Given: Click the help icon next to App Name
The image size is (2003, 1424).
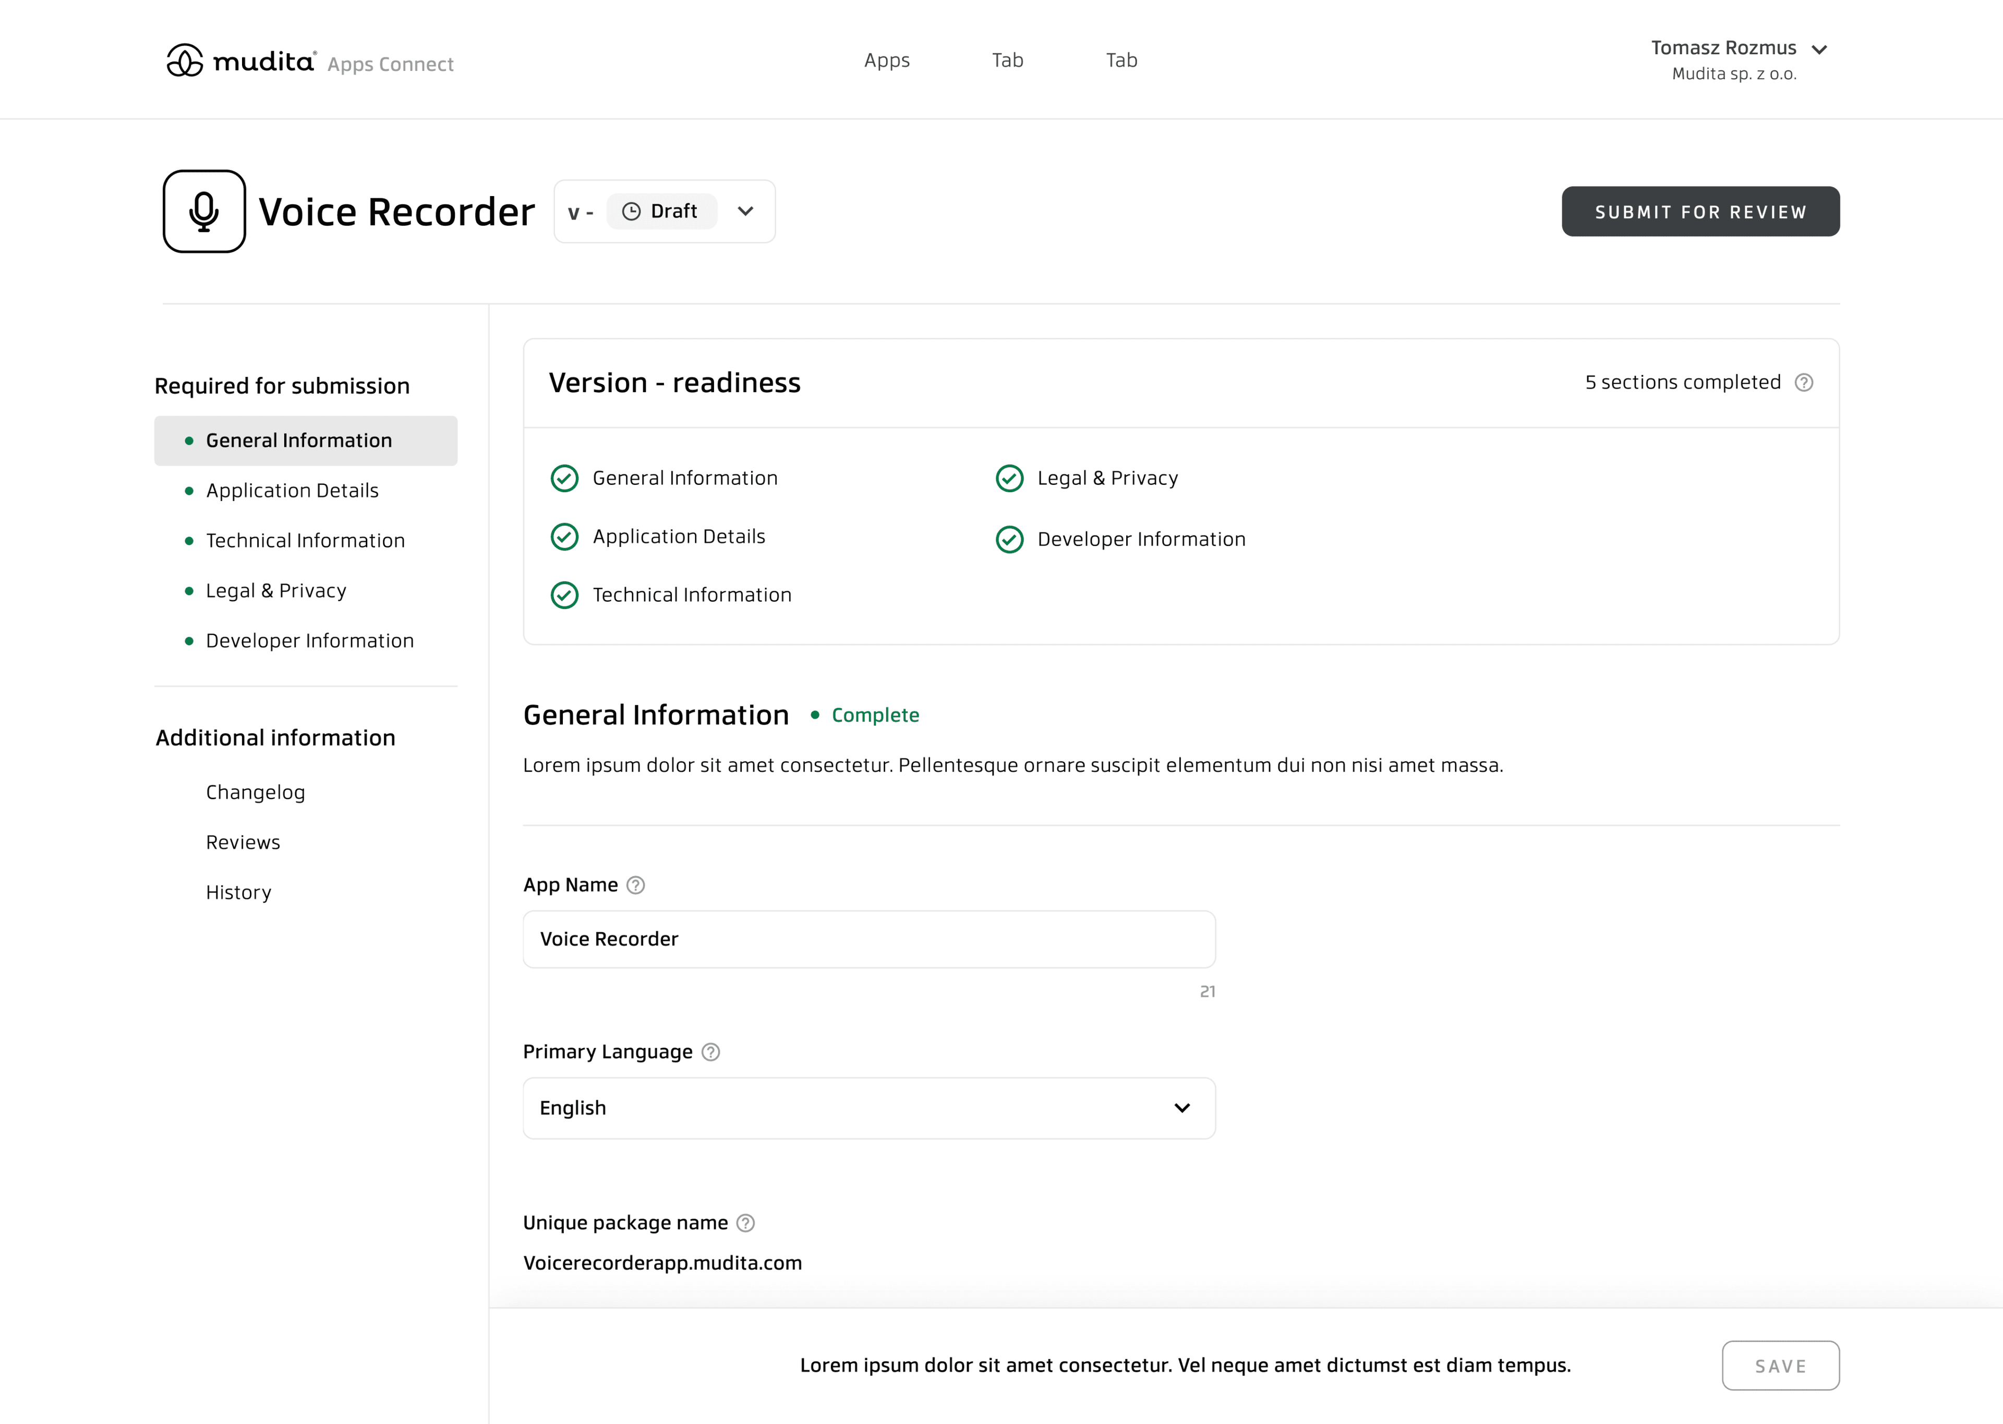Looking at the screenshot, I should click(636, 885).
